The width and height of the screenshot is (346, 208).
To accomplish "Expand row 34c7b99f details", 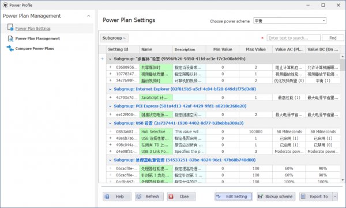I will click(x=110, y=80).
